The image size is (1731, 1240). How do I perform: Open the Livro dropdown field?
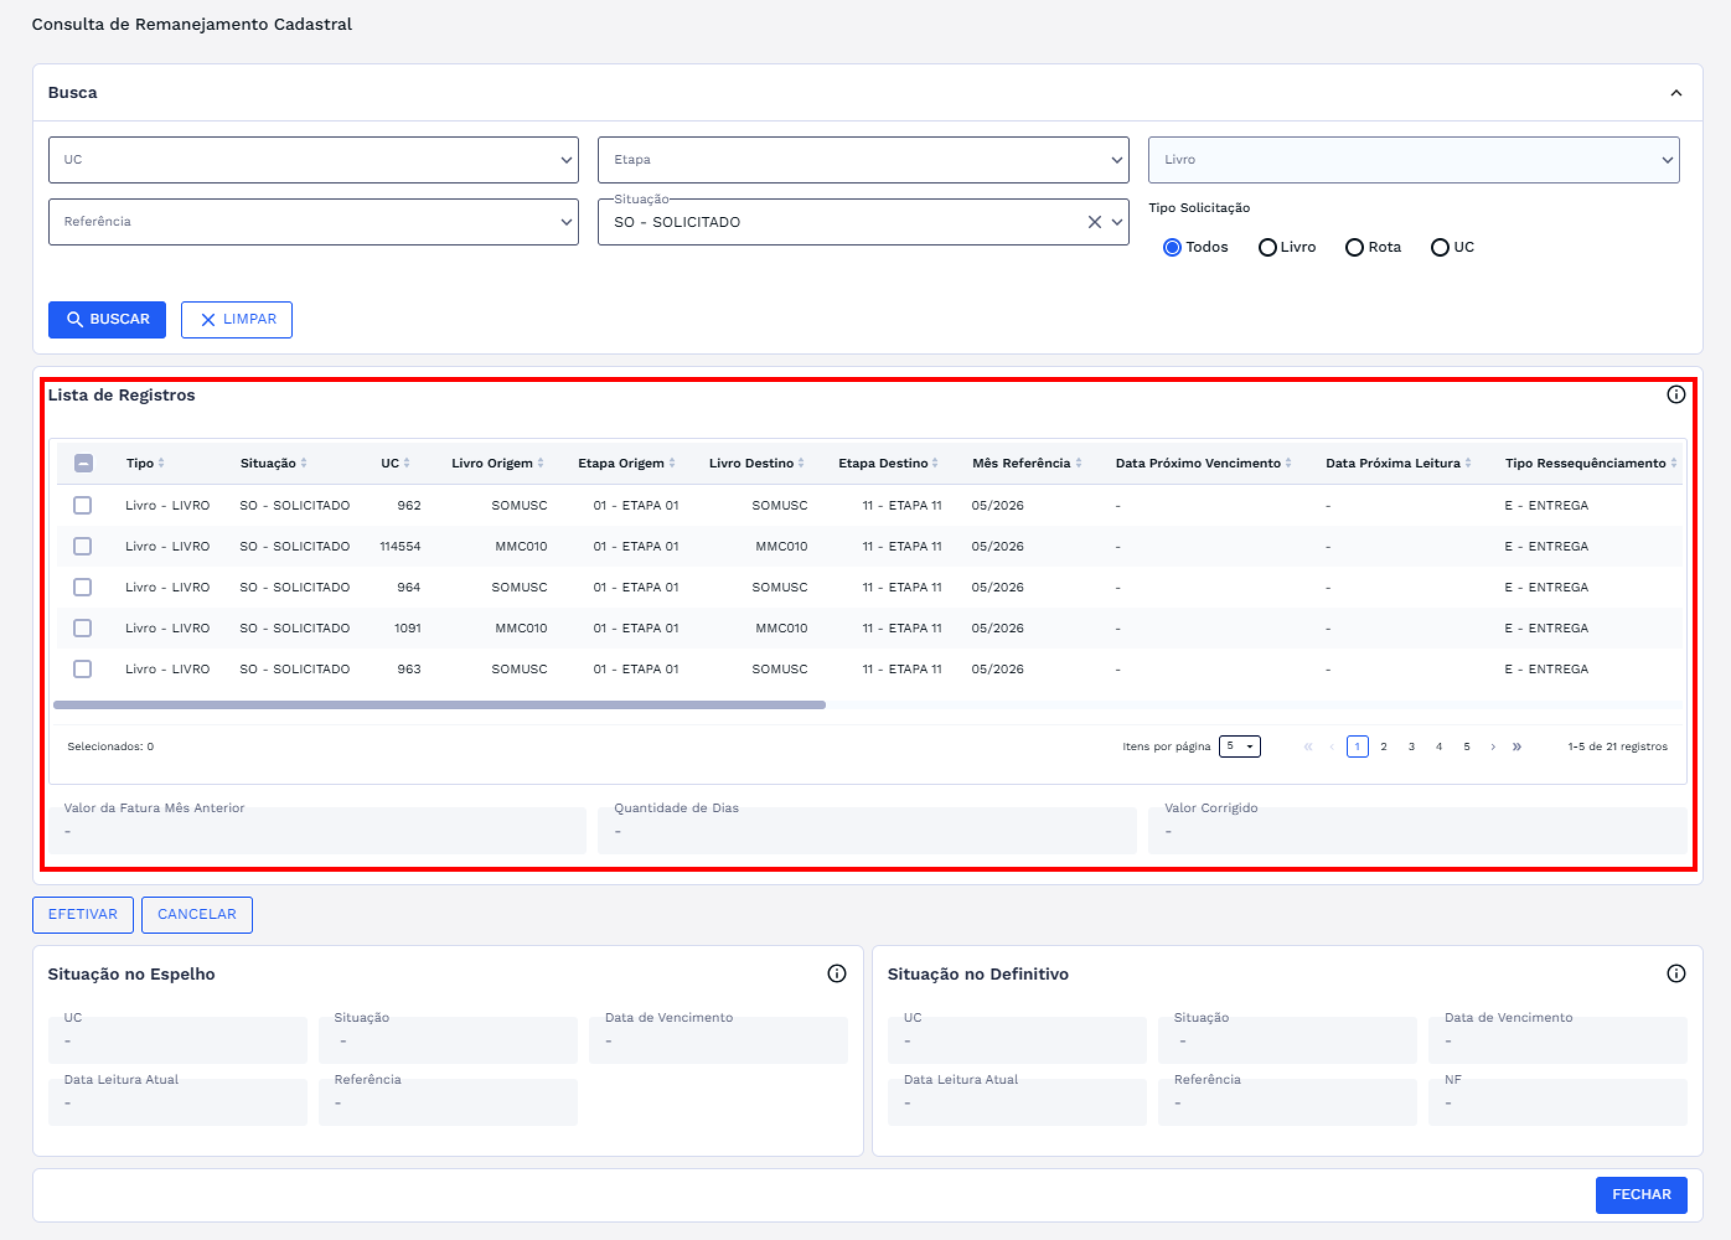[x=1414, y=159]
